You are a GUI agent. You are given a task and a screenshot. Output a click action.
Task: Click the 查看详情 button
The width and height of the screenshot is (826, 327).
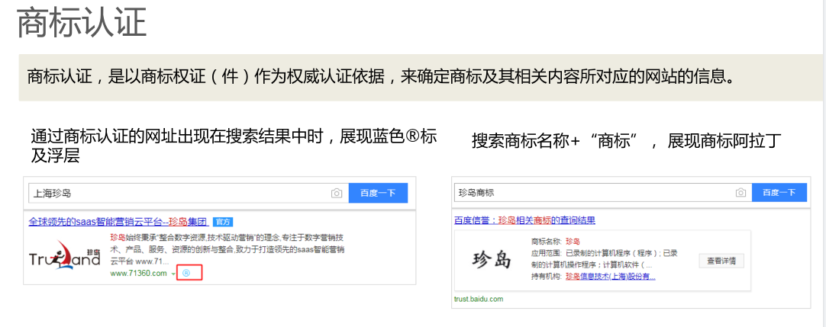tap(721, 260)
